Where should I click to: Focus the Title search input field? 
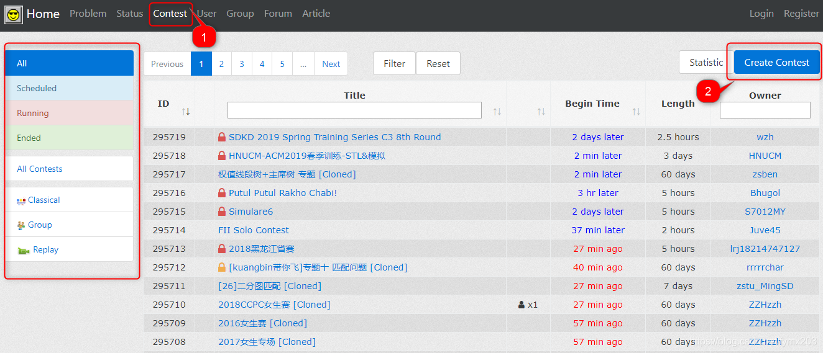pyautogui.click(x=354, y=110)
